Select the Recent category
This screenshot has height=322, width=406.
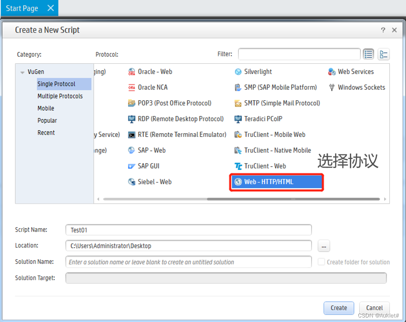[46, 133]
